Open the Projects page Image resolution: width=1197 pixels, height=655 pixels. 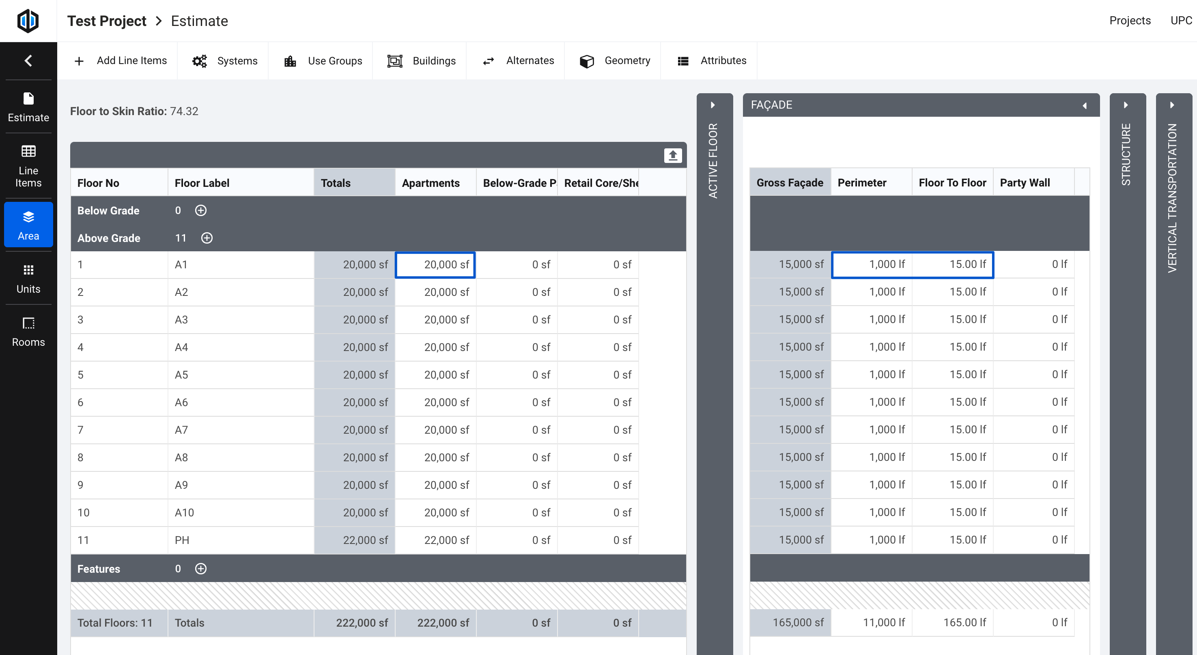[1130, 20]
